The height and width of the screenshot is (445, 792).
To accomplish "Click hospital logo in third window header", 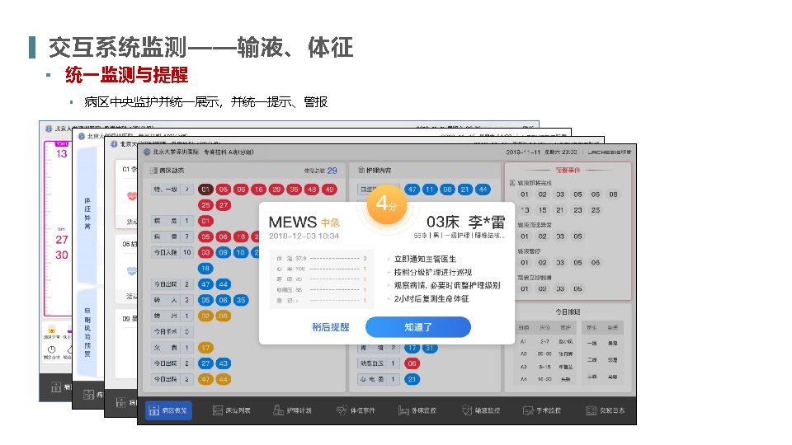I will coord(114,143).
